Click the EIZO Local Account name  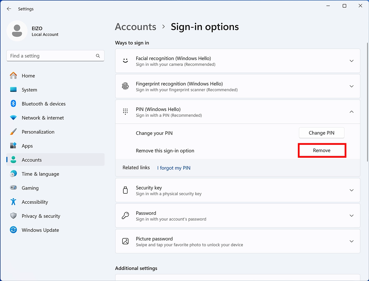pyautogui.click(x=45, y=31)
